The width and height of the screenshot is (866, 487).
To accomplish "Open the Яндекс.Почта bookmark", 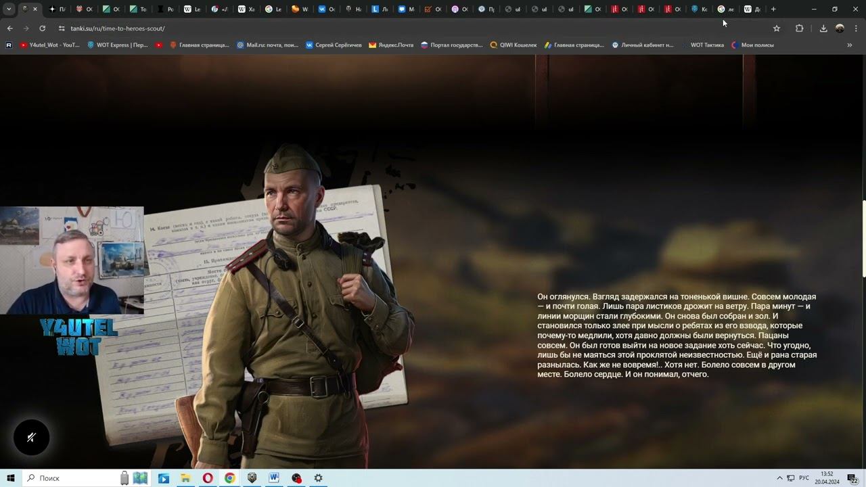I will pyautogui.click(x=391, y=45).
